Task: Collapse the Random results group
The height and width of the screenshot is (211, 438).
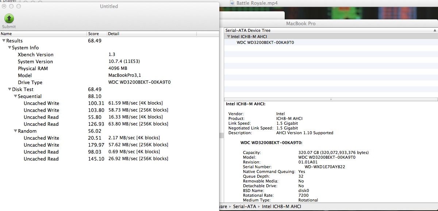Action: coord(15,131)
